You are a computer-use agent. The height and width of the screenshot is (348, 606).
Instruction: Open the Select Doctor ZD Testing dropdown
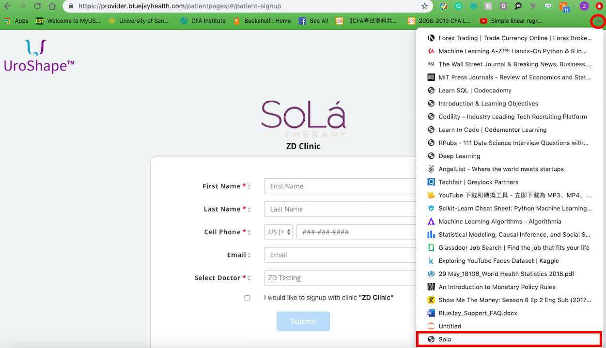point(340,278)
